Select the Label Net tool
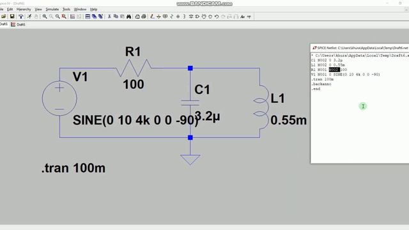The image size is (409, 230). 165,17
